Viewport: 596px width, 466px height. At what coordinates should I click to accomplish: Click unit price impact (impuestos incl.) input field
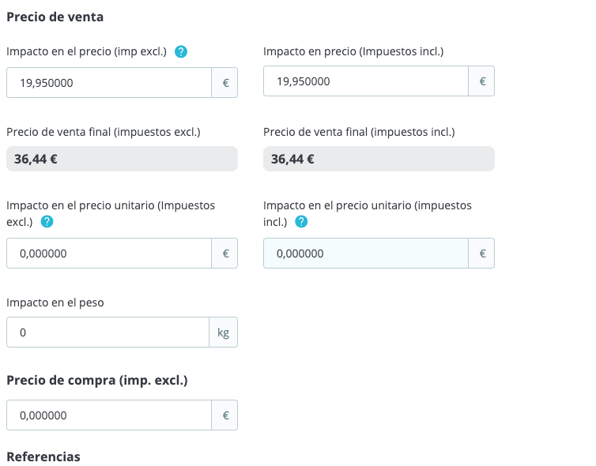click(x=366, y=254)
